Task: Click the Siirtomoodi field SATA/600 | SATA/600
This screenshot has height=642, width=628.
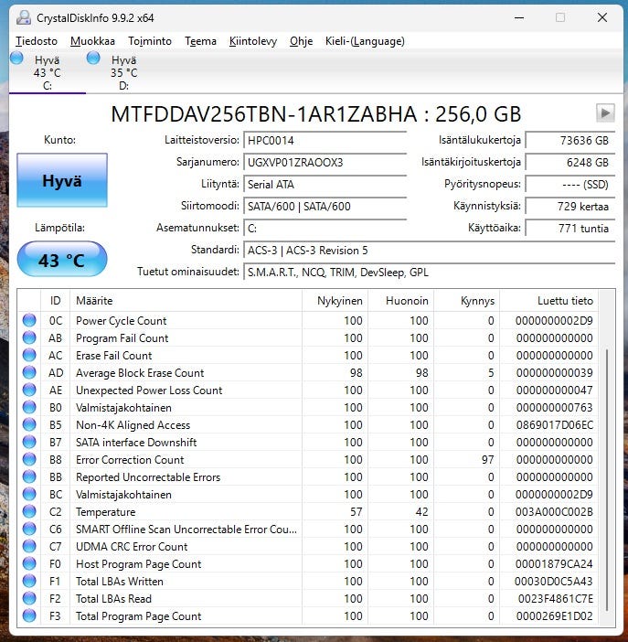Action: point(325,206)
